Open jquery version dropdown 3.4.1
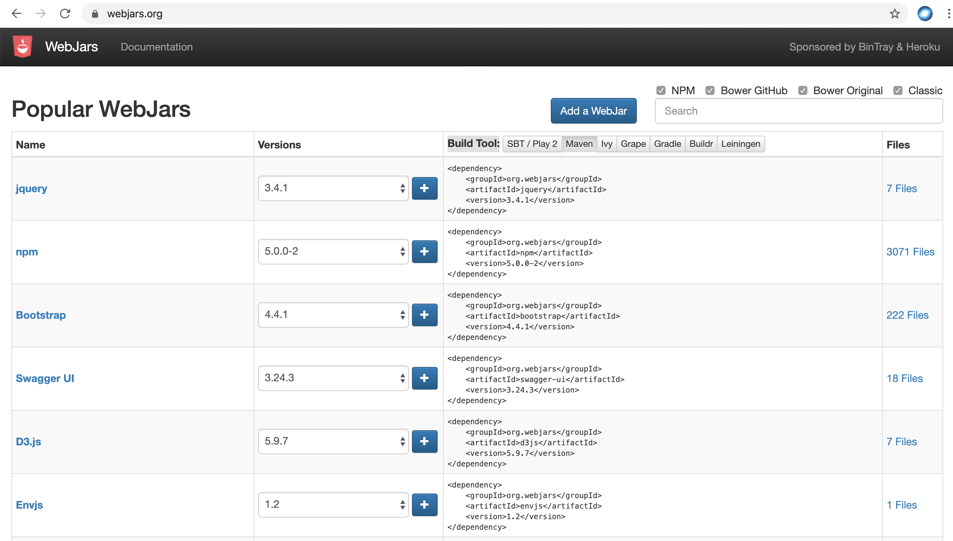Viewport: 953px width, 541px height. pyautogui.click(x=333, y=188)
